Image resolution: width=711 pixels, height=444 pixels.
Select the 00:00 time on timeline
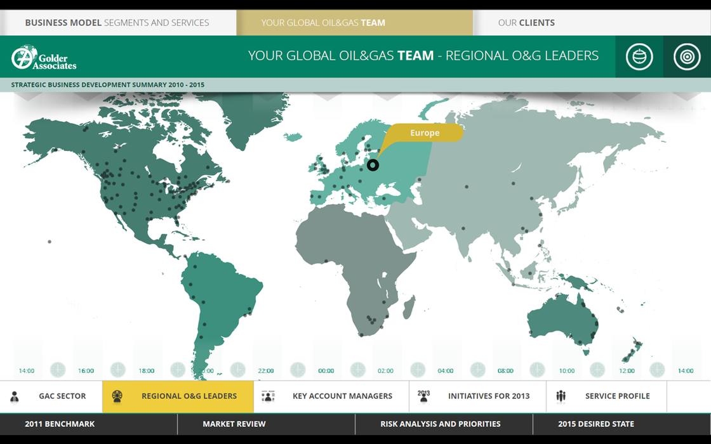326,371
